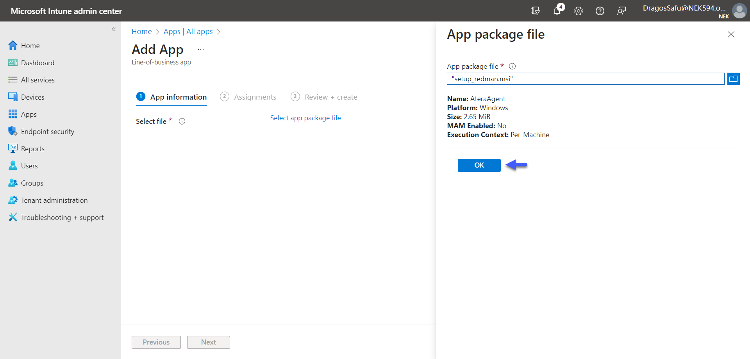Click the Platform: Windows text
This screenshot has width=750, height=359.
click(x=478, y=108)
